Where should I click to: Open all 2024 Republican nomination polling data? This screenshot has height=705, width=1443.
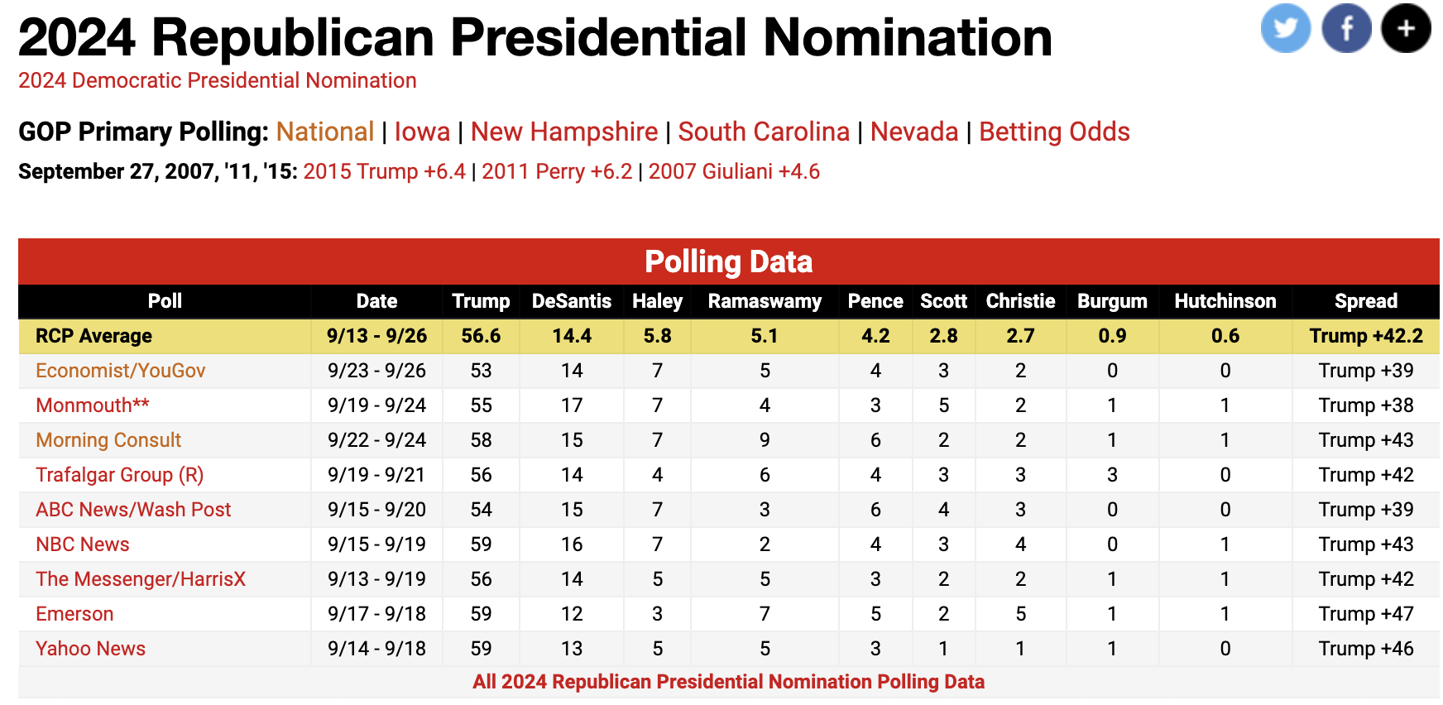pos(729,682)
